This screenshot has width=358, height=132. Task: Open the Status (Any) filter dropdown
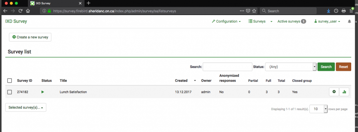tap(291, 67)
